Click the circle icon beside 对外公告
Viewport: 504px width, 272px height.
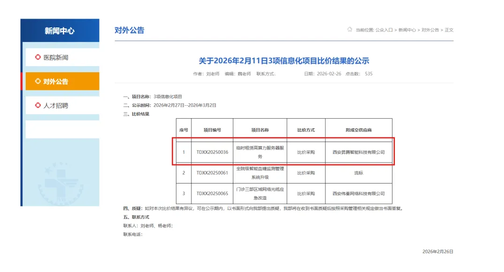coord(38,81)
